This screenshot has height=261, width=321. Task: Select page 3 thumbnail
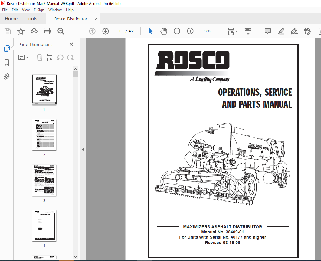[x=44, y=180]
